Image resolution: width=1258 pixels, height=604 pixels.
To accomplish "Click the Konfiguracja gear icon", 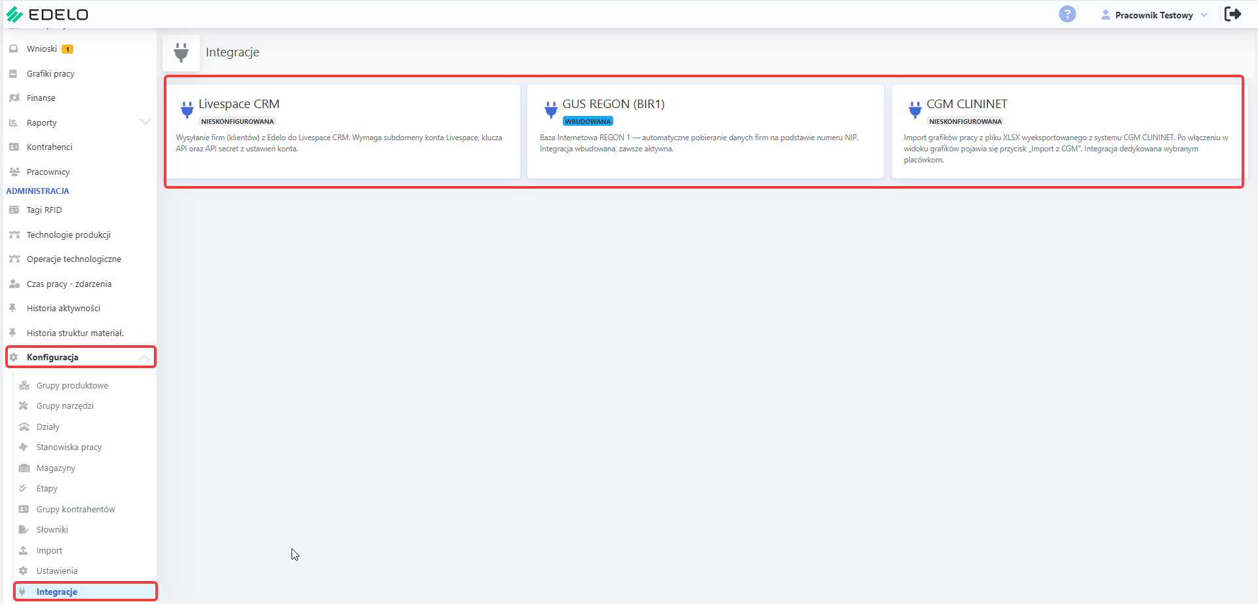I will coord(14,357).
